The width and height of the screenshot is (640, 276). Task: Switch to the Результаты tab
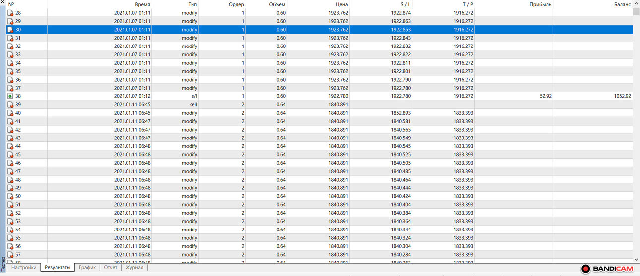pyautogui.click(x=58, y=268)
